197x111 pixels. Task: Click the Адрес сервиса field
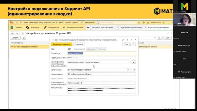pos(102,79)
